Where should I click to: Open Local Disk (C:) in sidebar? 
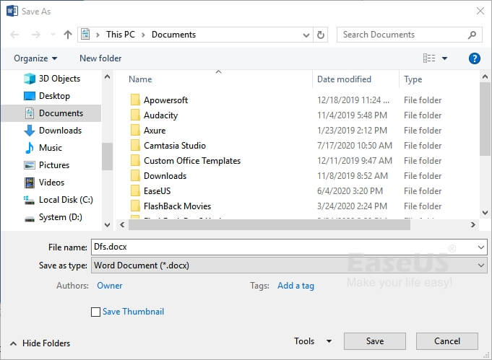tap(66, 200)
